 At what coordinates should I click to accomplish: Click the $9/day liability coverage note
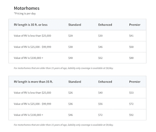(x=64, y=125)
